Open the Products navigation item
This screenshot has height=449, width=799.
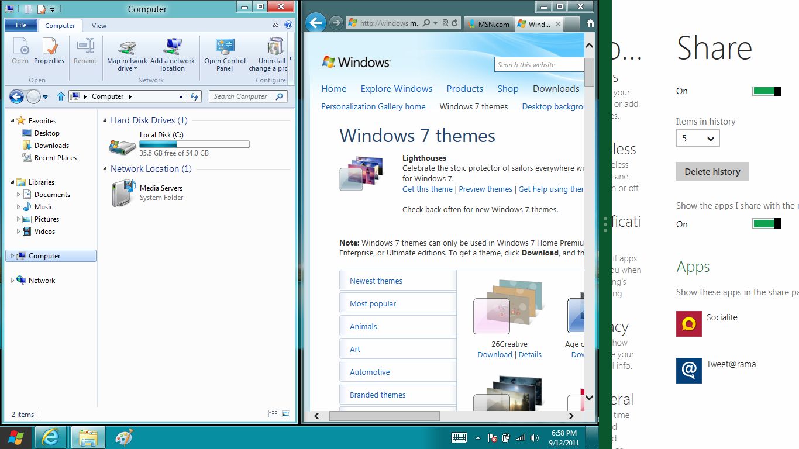tap(465, 89)
